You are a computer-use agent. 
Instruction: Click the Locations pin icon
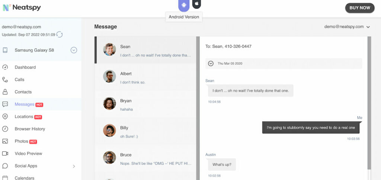[x=5, y=117]
